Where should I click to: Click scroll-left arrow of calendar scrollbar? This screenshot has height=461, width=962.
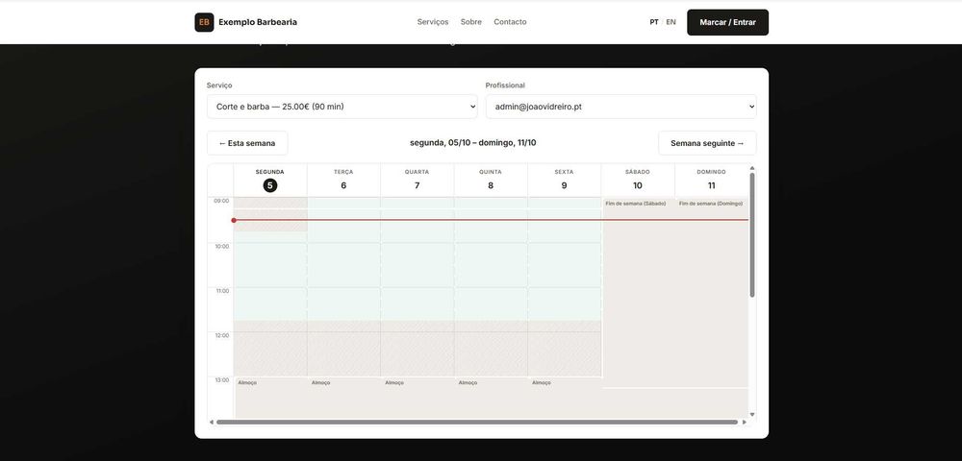[212, 422]
